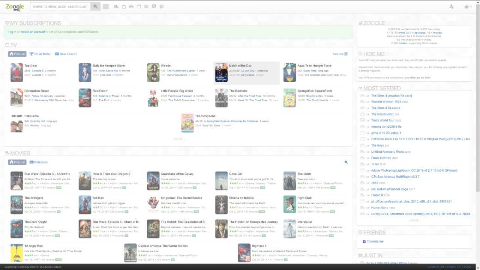
Task: Switch to On air today tab
Action: pyautogui.click(x=40, y=54)
